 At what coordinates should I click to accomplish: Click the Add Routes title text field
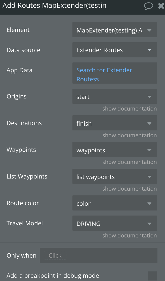pyautogui.click(x=55, y=6)
